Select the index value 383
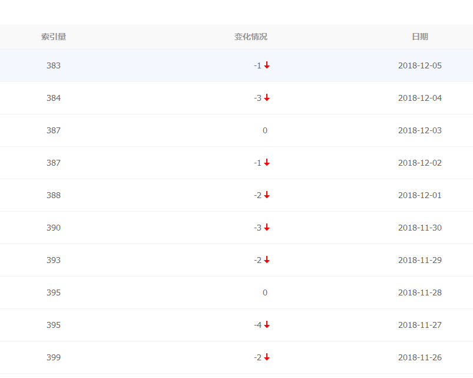Screen dimensions: 473x378 point(54,65)
